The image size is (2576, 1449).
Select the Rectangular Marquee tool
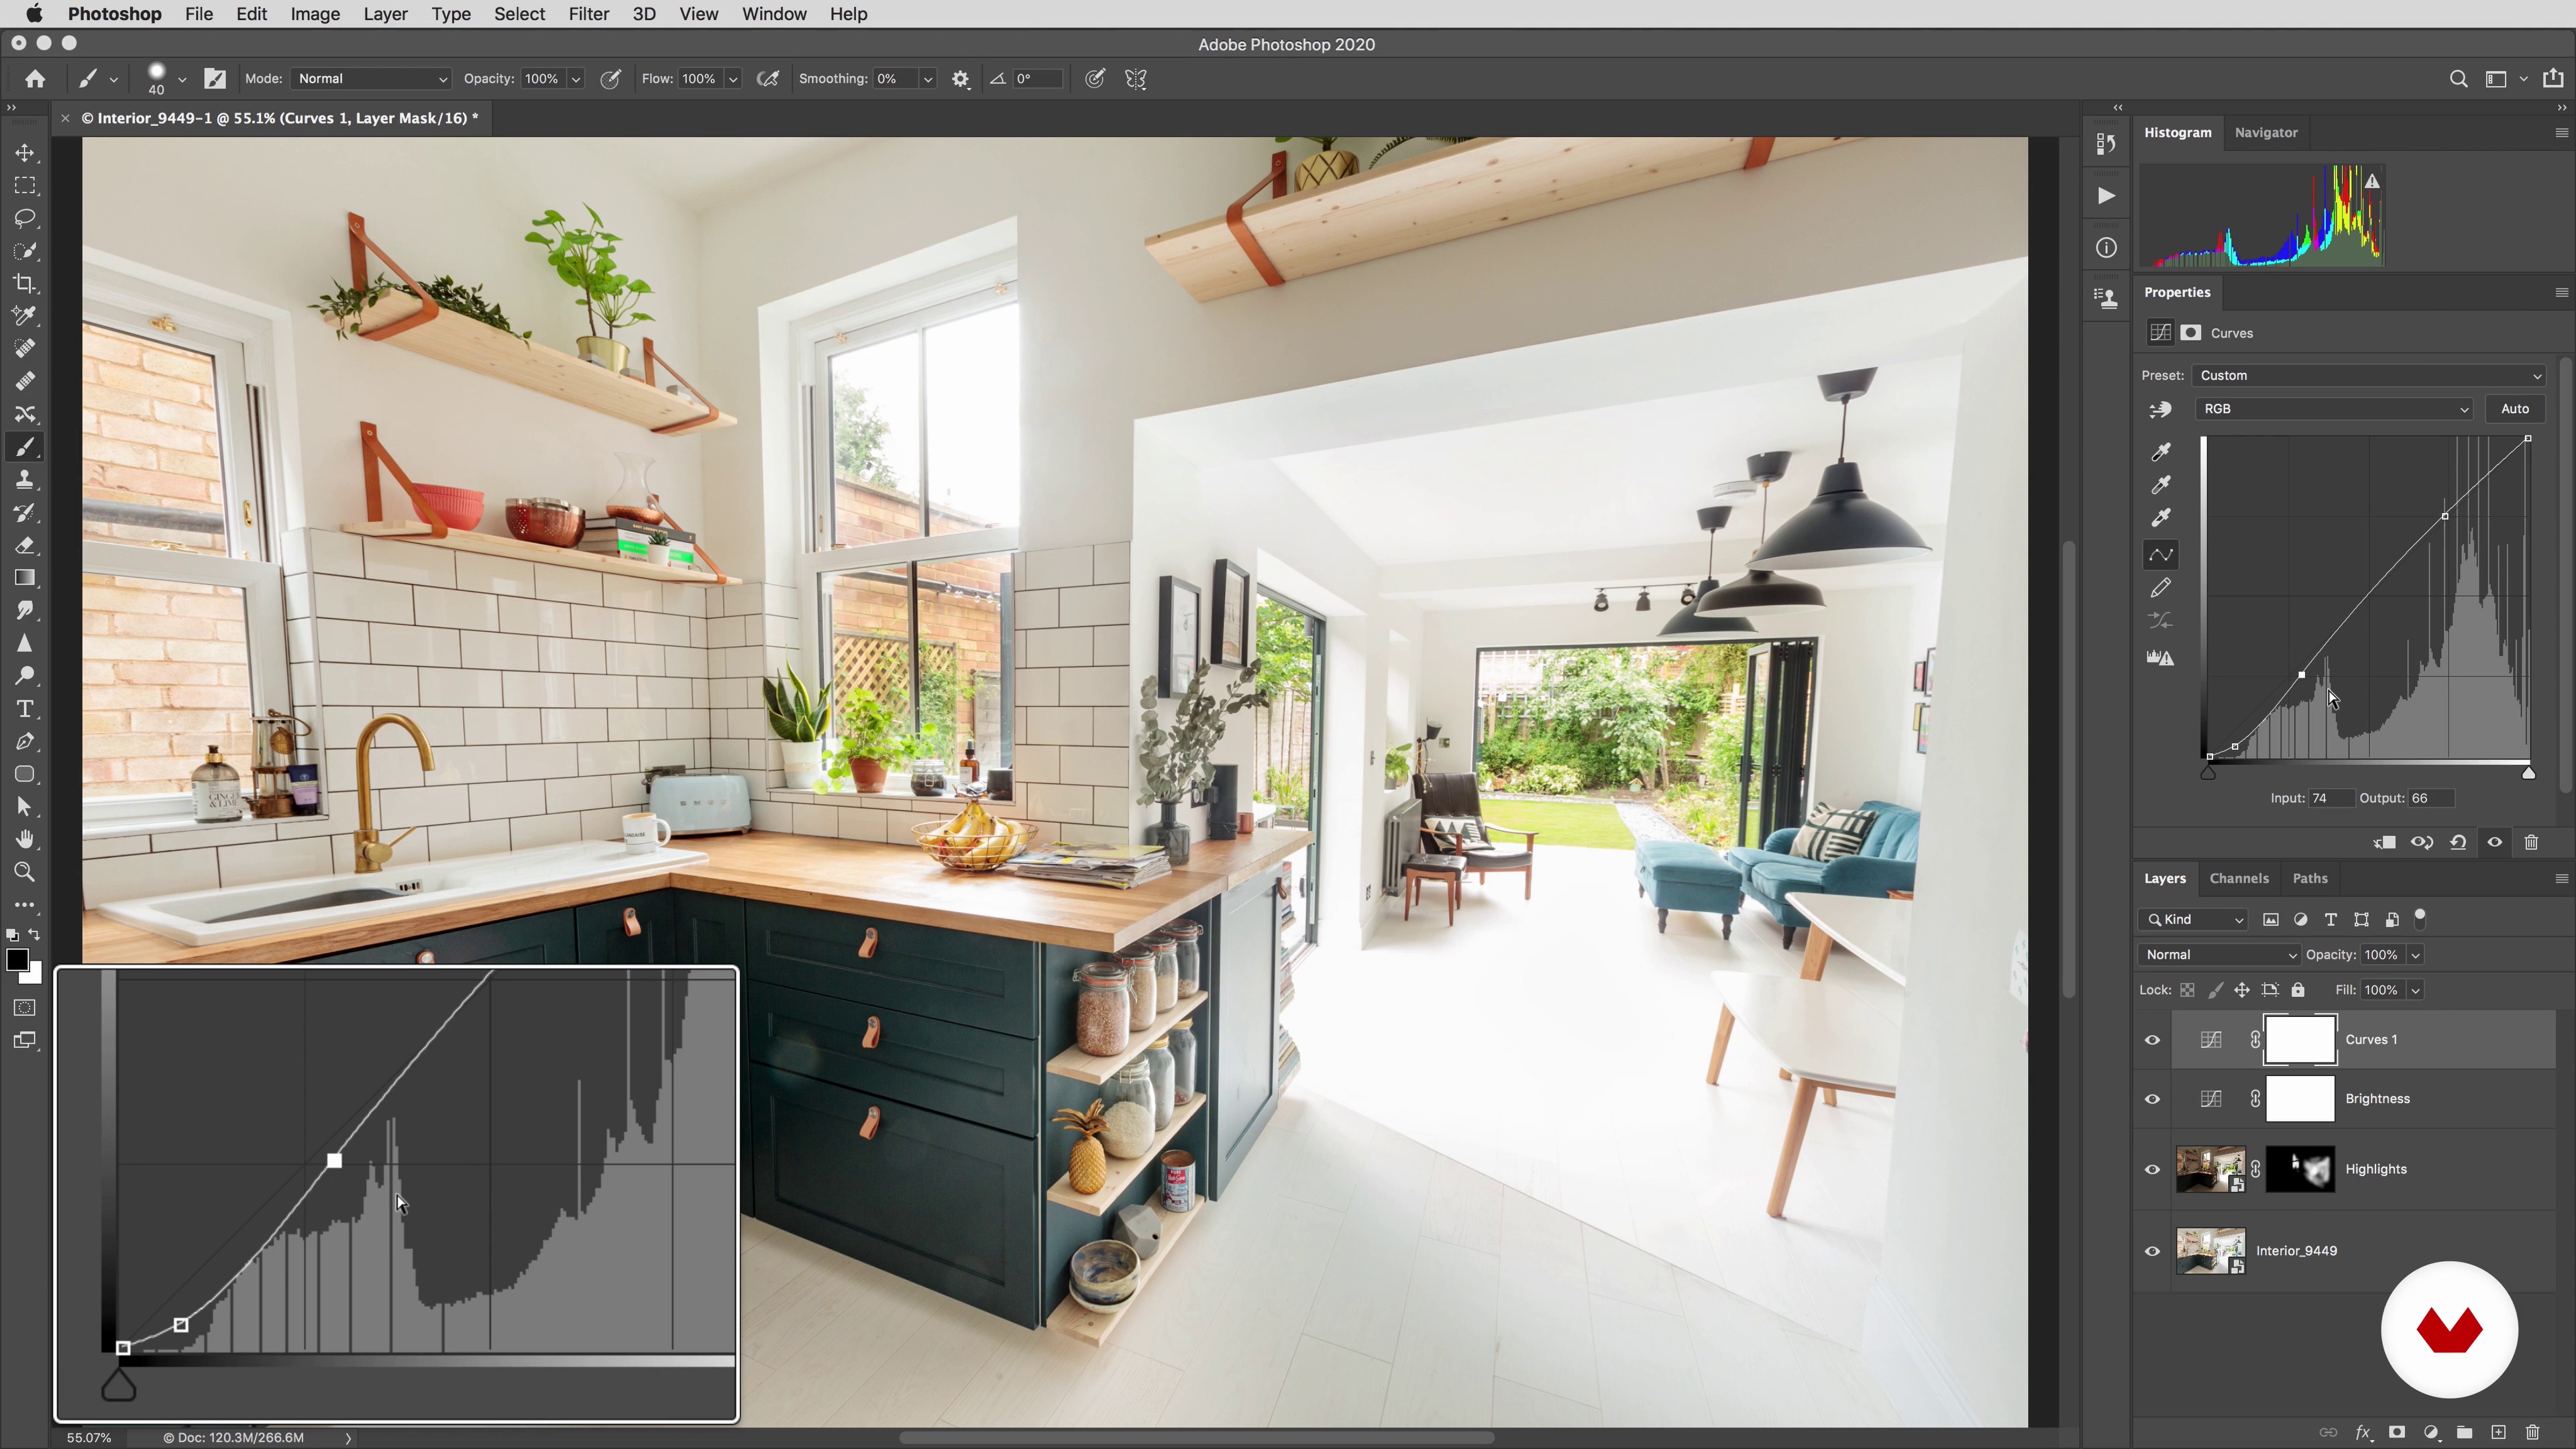[x=25, y=186]
